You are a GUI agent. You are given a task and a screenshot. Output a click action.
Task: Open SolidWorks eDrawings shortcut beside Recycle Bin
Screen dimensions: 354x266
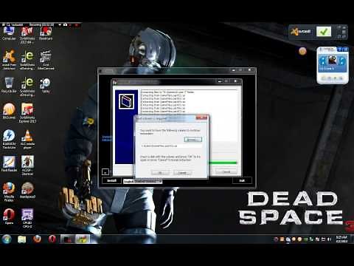pyautogui.click(x=27, y=86)
